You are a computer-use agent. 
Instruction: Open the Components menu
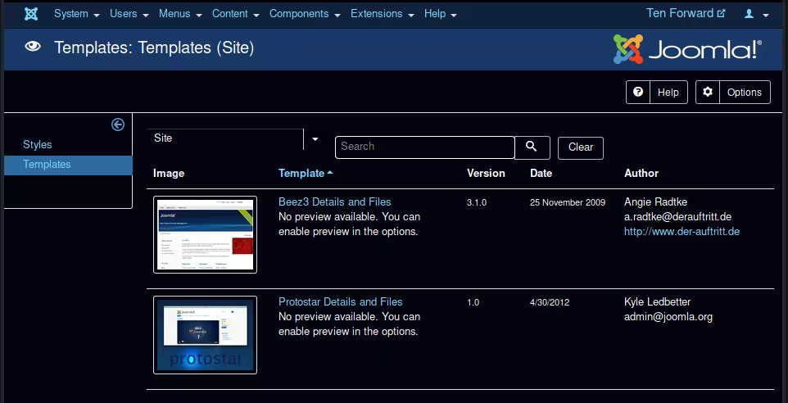[304, 14]
